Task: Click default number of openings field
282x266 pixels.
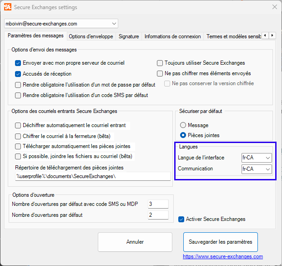Action: point(158,215)
